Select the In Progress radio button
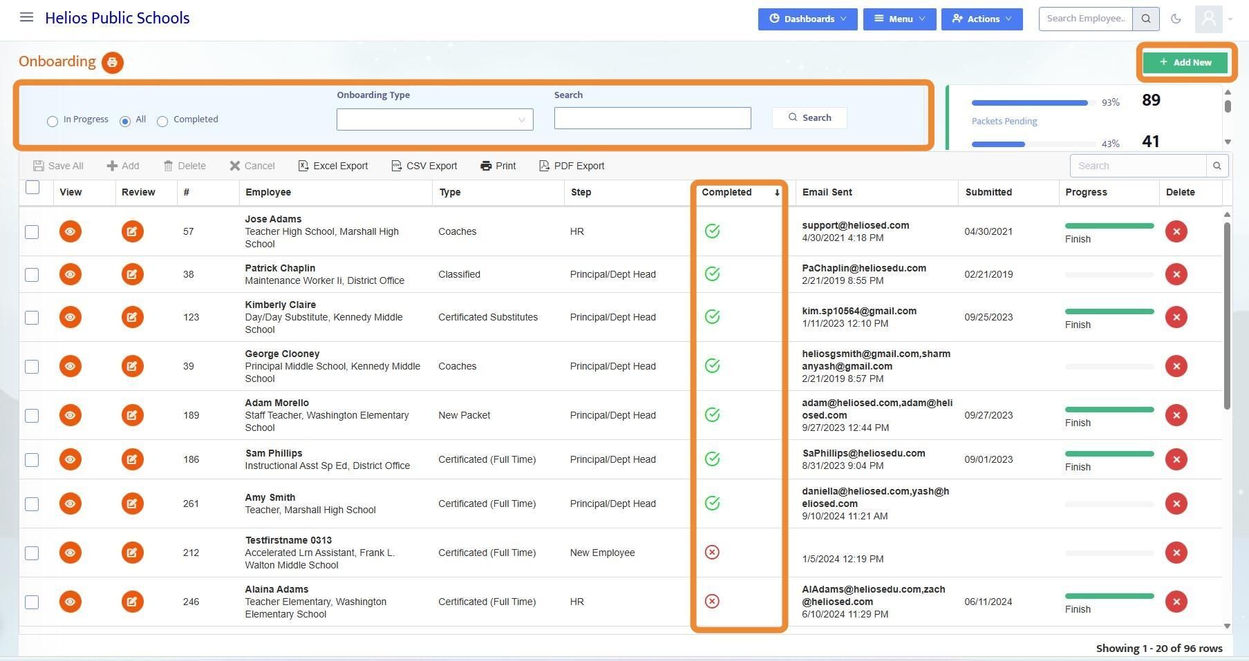The width and height of the screenshot is (1249, 661). pyautogui.click(x=53, y=122)
